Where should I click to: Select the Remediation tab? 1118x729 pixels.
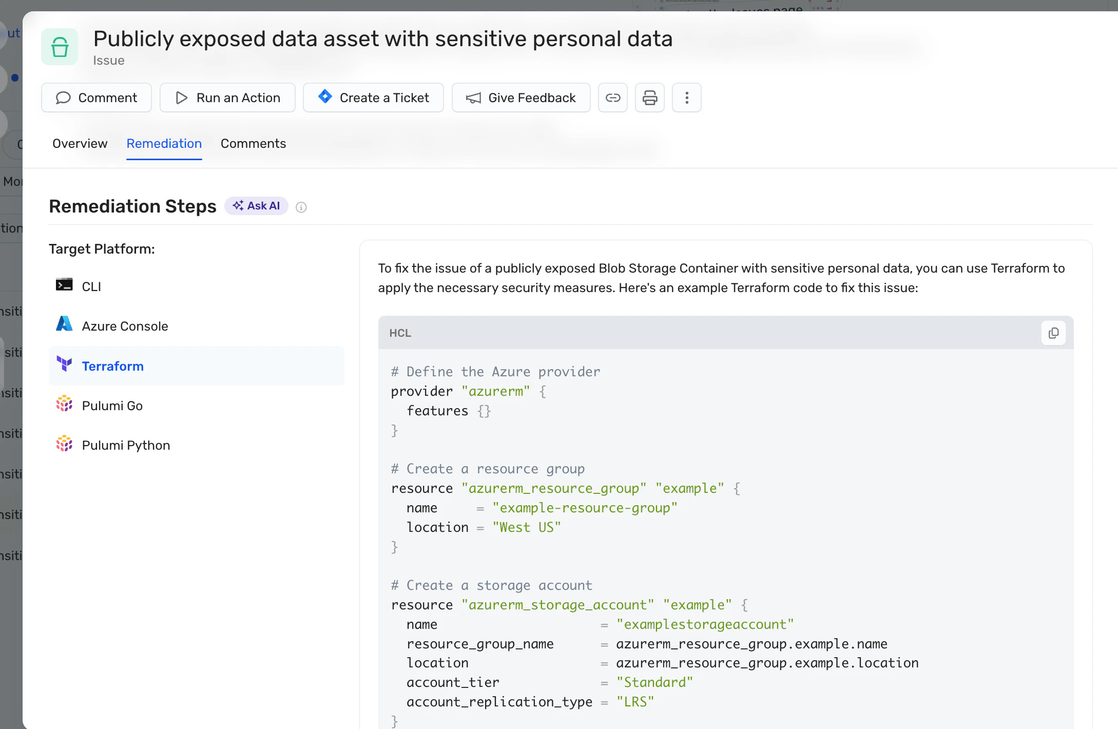(x=164, y=143)
